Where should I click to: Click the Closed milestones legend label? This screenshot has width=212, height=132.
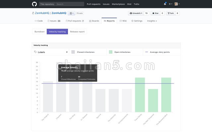[x=86, y=52]
